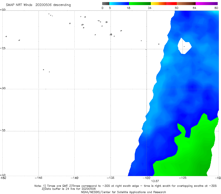This screenshot has height=194, width=221.
Task: Click the color bar label 5
Action: [x=110, y=8]
